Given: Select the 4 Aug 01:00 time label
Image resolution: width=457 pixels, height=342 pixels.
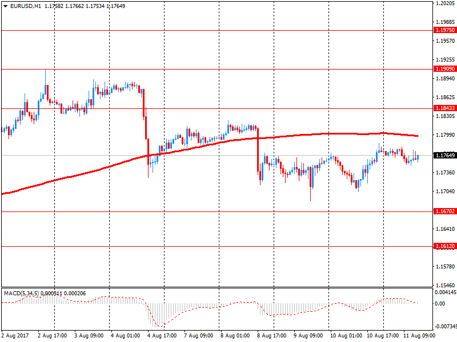Looking at the screenshot, I should (x=126, y=336).
